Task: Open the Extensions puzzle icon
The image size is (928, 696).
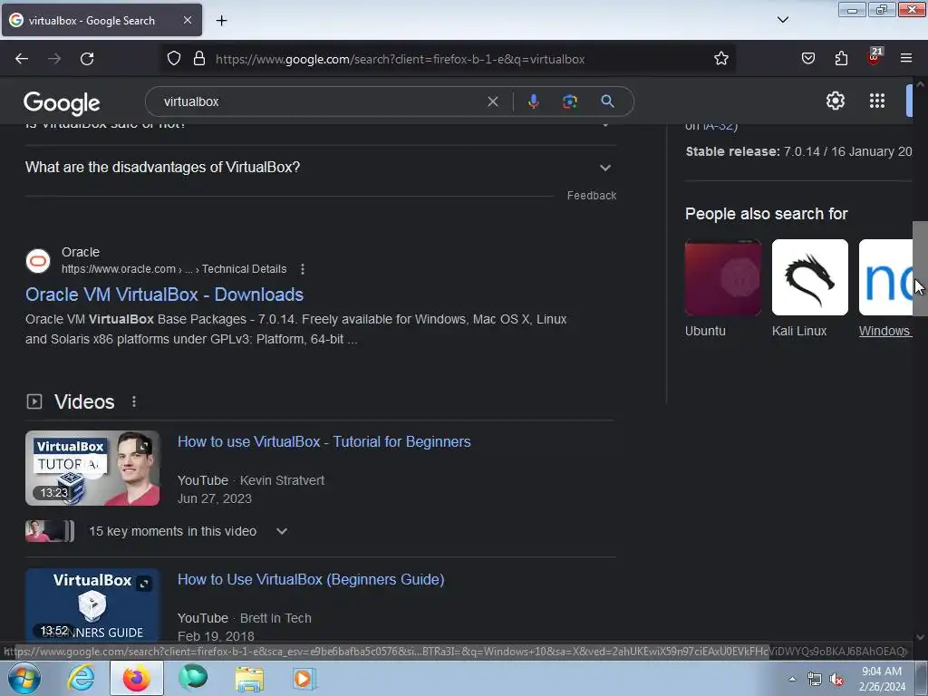Action: 841,59
